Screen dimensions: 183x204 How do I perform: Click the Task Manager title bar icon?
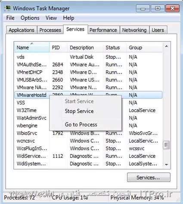(8, 8)
